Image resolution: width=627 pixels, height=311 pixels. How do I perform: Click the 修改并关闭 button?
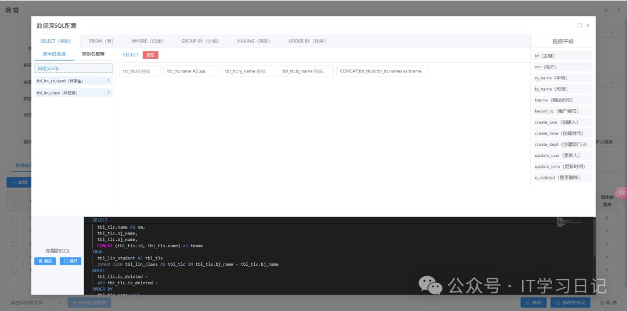[570, 303]
